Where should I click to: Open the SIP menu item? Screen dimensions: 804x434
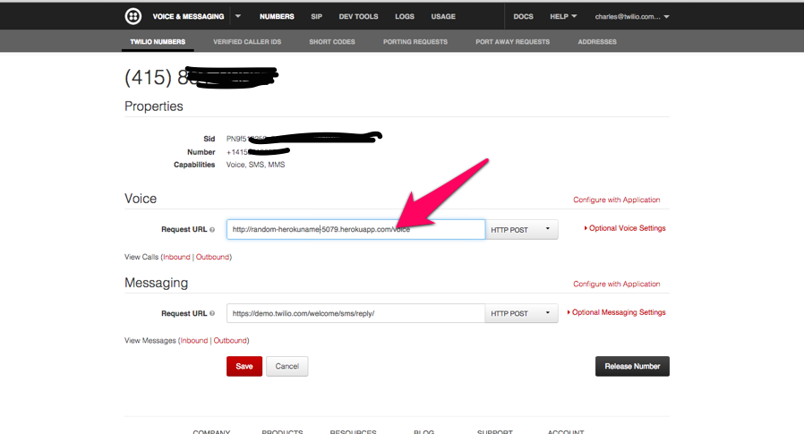[316, 16]
